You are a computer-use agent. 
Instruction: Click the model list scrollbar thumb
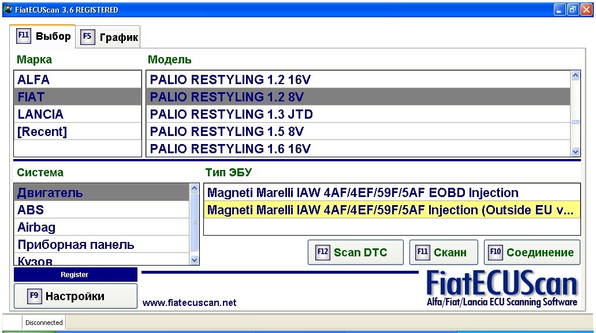[575, 122]
